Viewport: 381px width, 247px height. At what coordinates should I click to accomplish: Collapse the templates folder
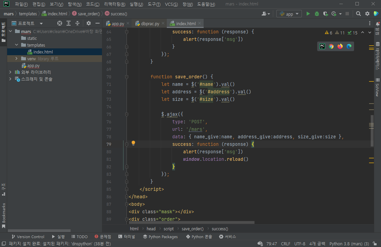tap(16, 45)
